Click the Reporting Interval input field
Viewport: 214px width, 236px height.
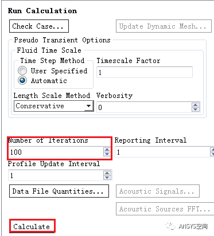[x=162, y=152]
